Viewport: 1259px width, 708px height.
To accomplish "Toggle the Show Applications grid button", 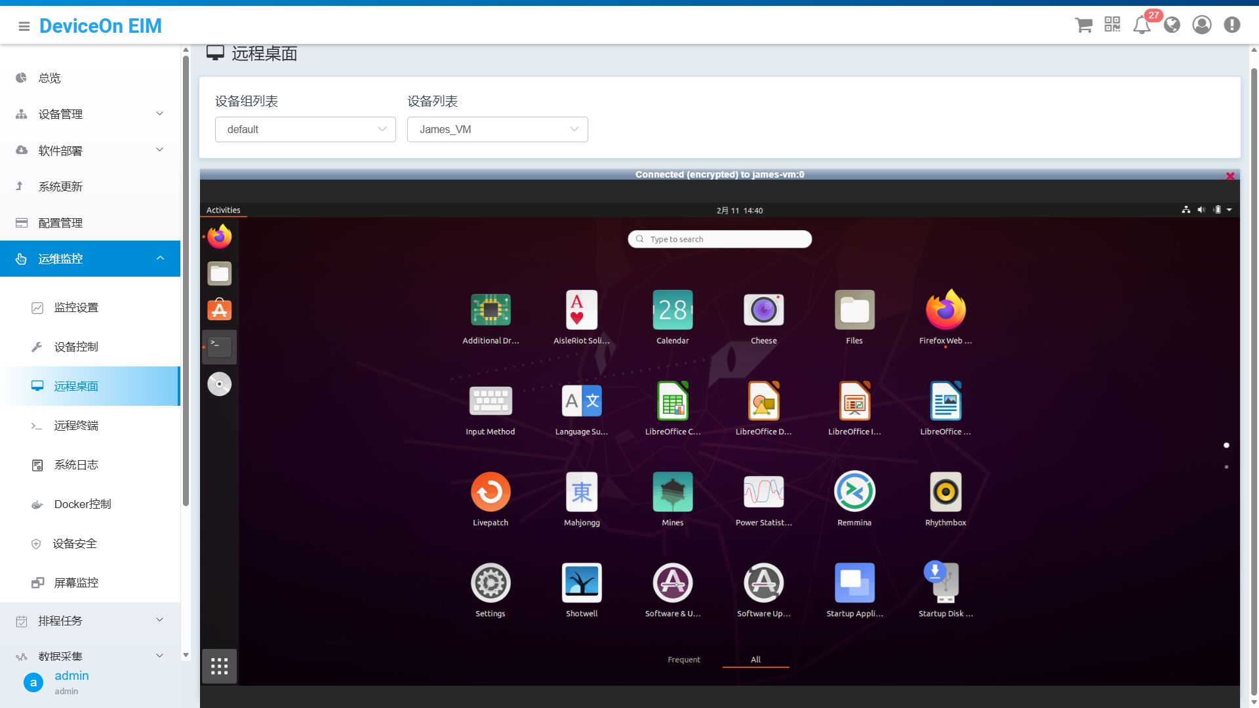I will click(x=220, y=666).
